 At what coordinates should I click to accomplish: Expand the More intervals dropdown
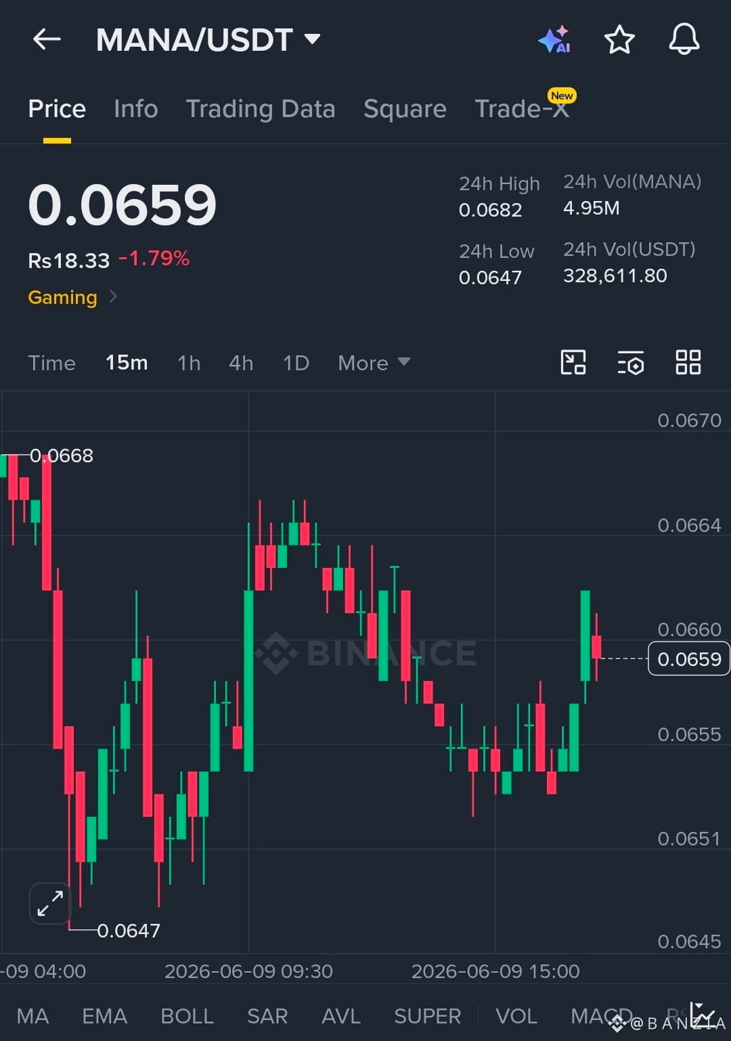[x=374, y=363]
